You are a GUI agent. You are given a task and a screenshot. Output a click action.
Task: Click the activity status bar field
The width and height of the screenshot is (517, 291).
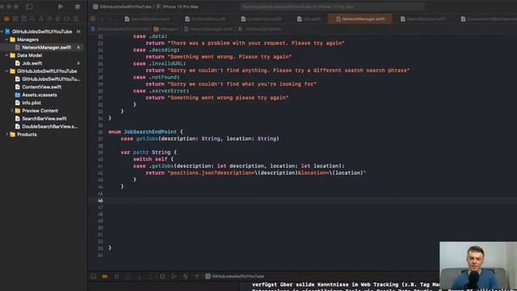point(332,6)
